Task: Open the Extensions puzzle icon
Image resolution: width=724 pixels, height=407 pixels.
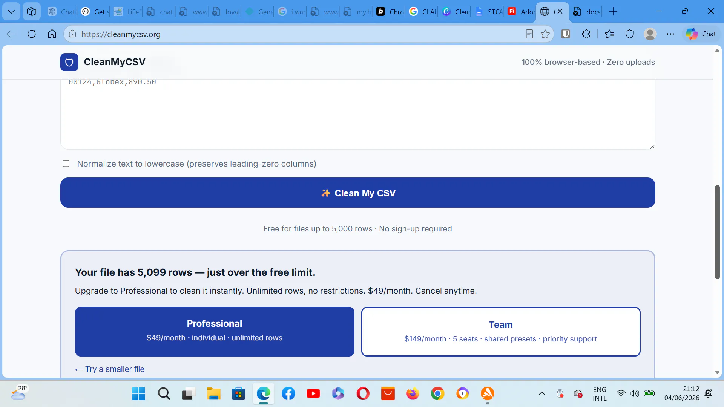Action: [x=586, y=34]
